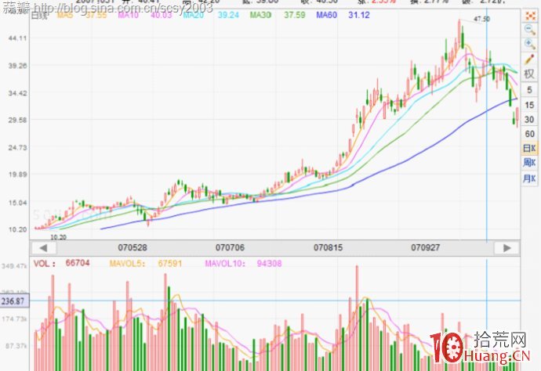
Task: Zoom in the chart with plus magnifier
Action: (529, 44)
